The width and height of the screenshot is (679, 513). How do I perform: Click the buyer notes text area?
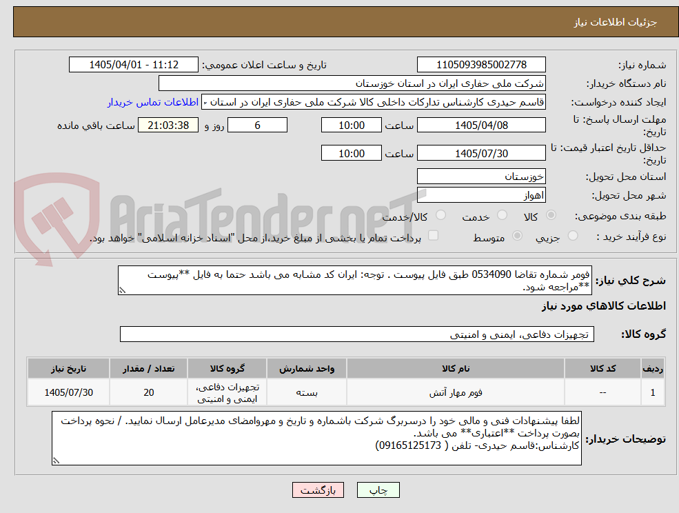click(x=316, y=439)
